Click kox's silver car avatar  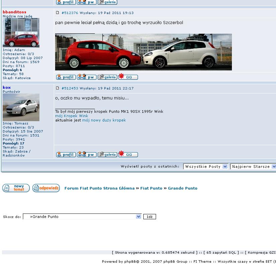point(21,107)
